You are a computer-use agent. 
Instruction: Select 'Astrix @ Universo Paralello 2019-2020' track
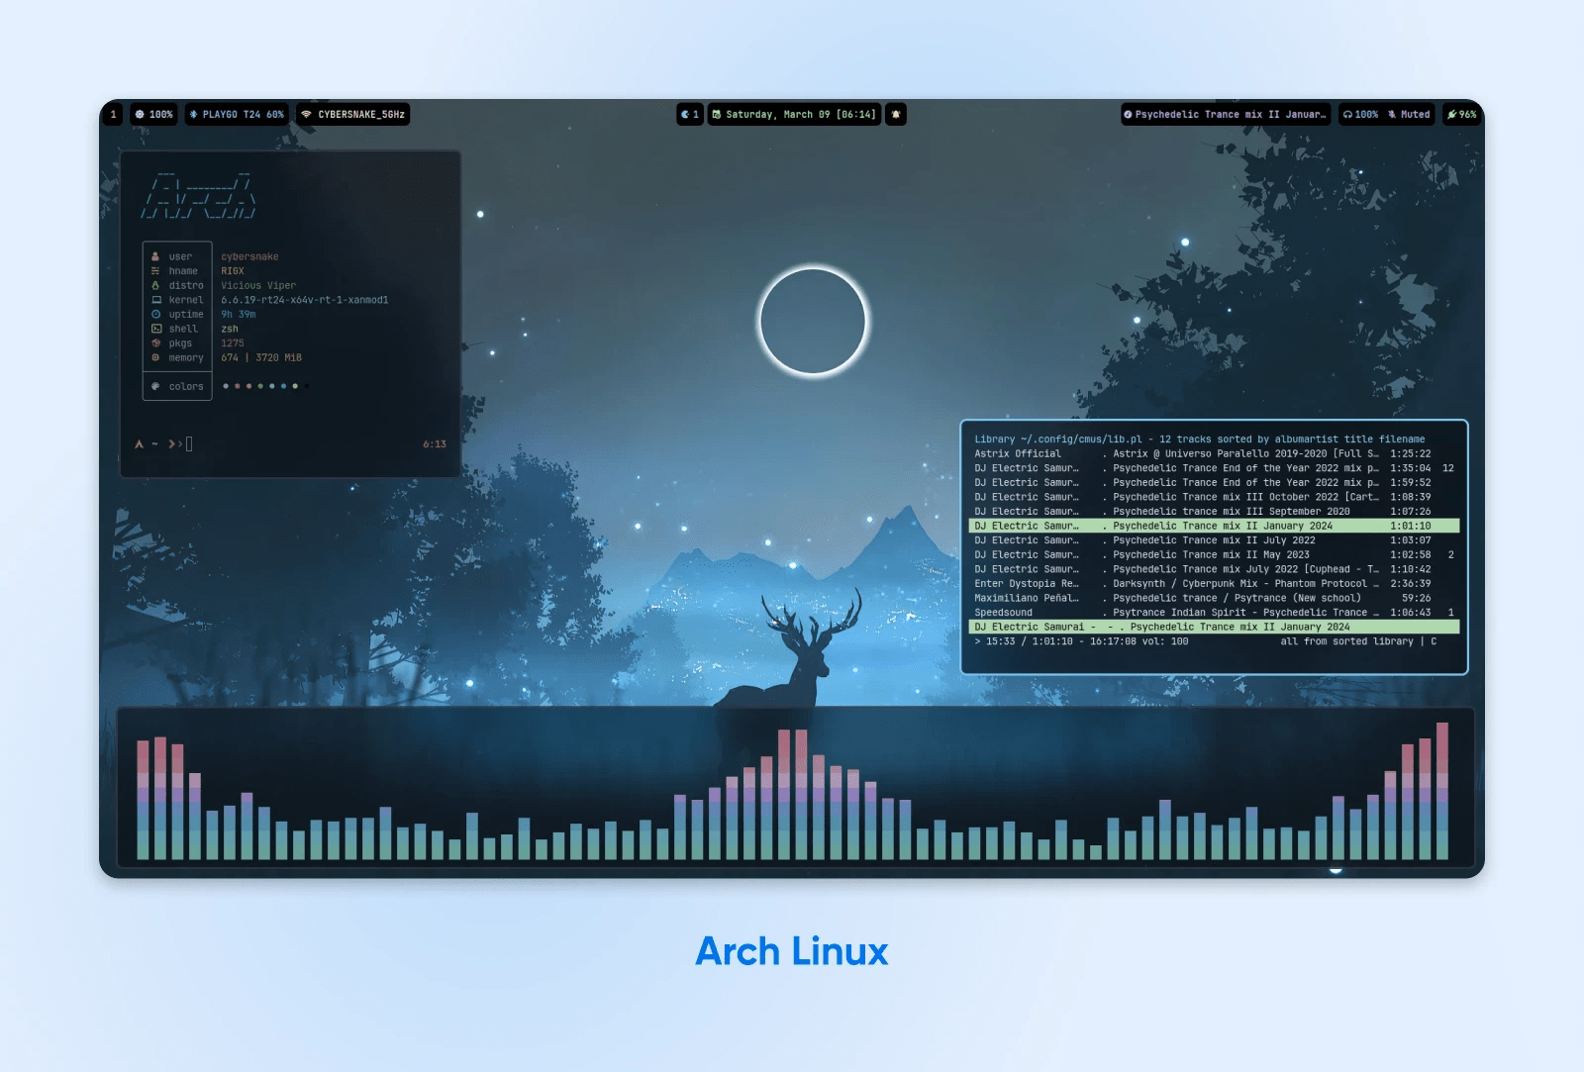[1214, 453]
